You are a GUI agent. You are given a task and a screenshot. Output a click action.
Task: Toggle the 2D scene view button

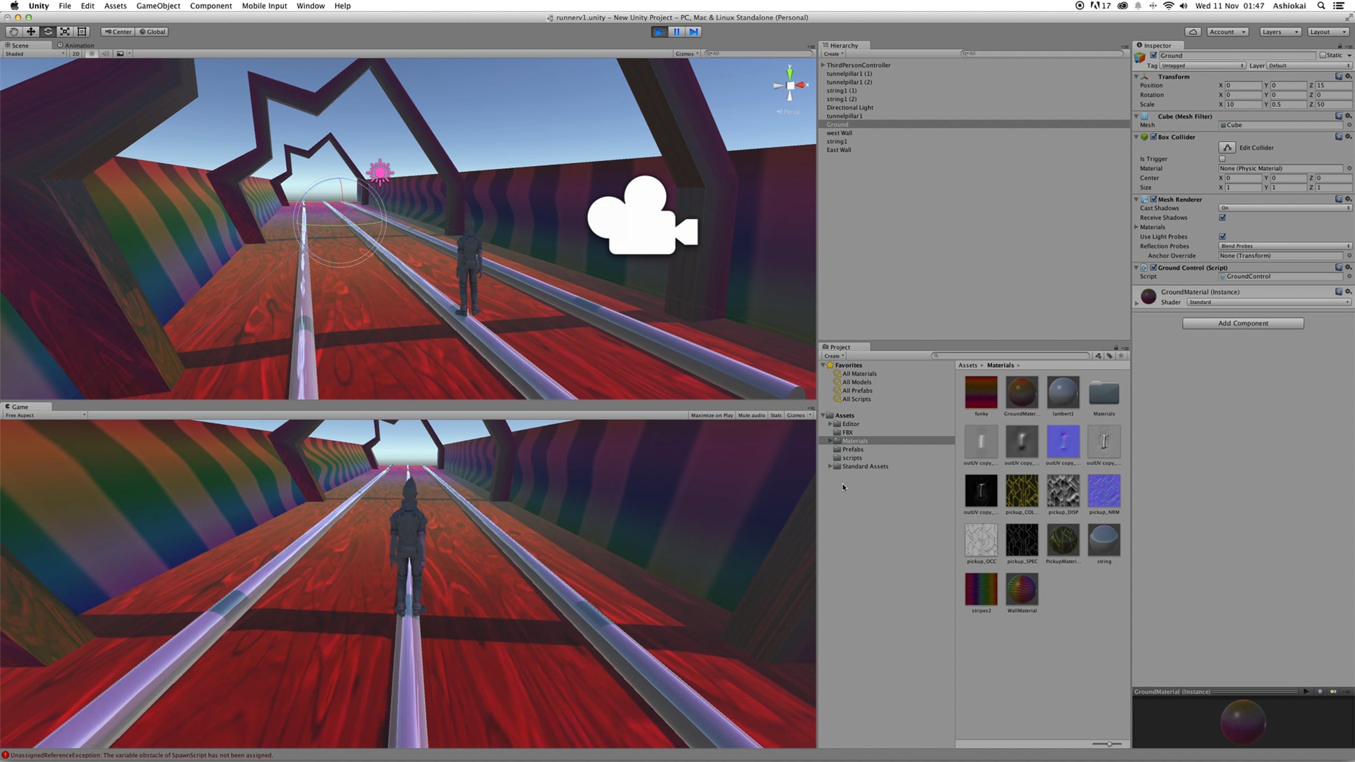click(x=75, y=54)
